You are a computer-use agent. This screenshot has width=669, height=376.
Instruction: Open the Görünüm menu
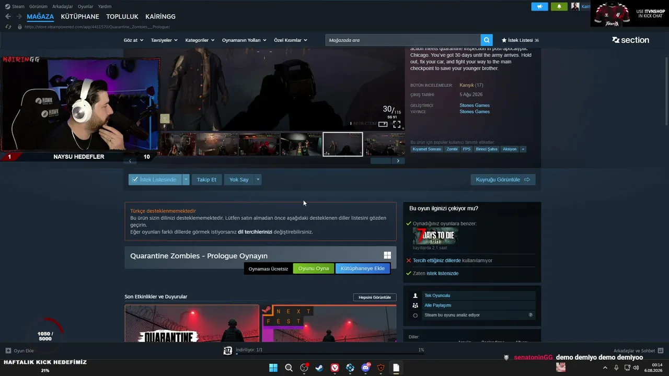[x=38, y=6]
